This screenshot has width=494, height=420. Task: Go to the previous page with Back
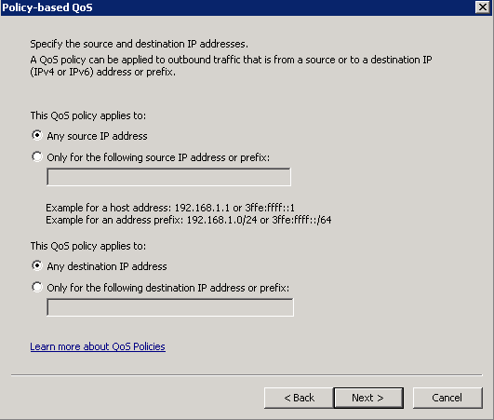(x=299, y=398)
